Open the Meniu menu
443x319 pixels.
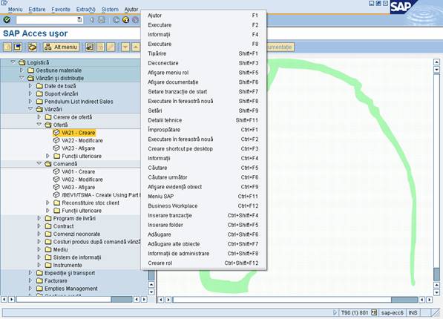point(15,10)
